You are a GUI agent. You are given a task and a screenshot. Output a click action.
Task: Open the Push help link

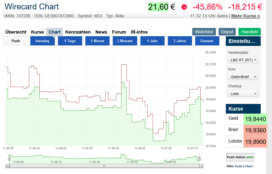tap(238, 166)
